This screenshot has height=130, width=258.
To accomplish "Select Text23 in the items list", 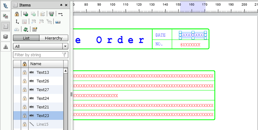I will (x=43, y=116).
